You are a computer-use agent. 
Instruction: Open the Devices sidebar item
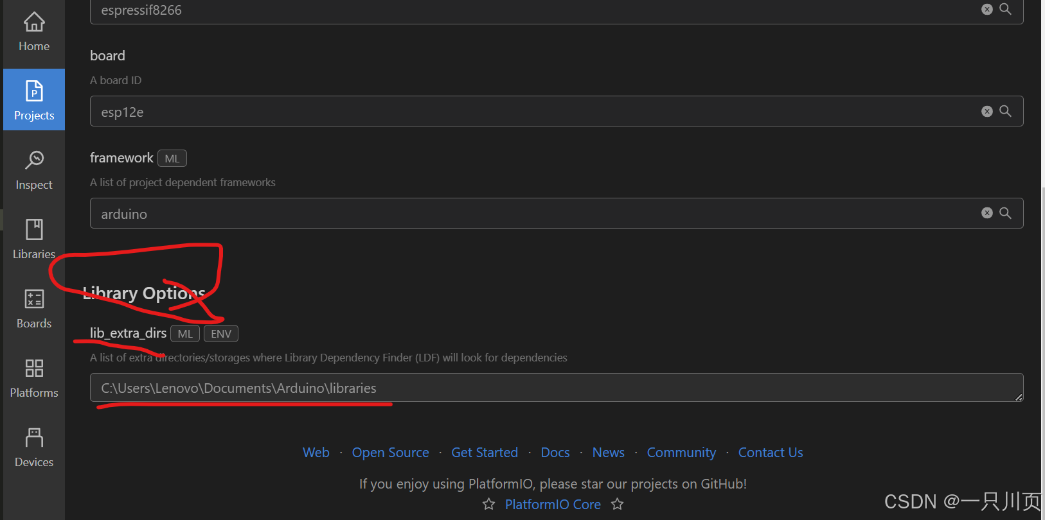34,447
